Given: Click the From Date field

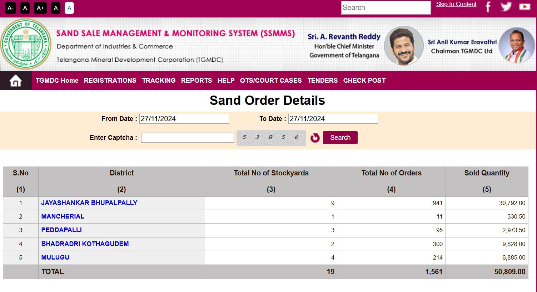Looking at the screenshot, I should pos(184,119).
